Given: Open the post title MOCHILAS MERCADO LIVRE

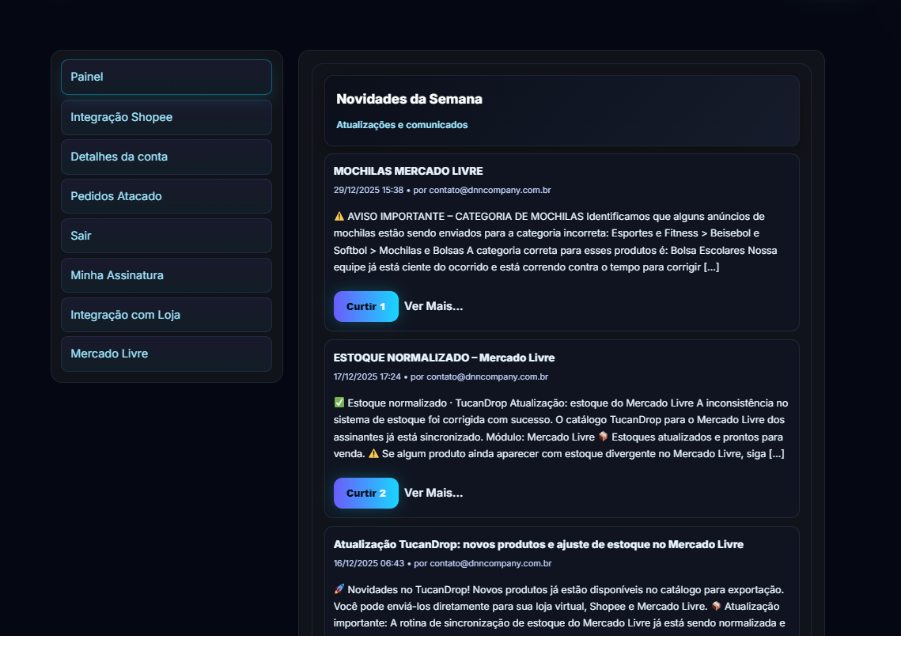Looking at the screenshot, I should click(409, 171).
